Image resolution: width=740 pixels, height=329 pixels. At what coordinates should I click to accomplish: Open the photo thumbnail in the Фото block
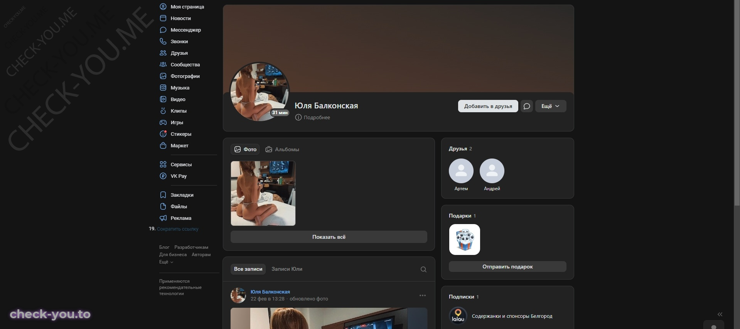coord(263,193)
